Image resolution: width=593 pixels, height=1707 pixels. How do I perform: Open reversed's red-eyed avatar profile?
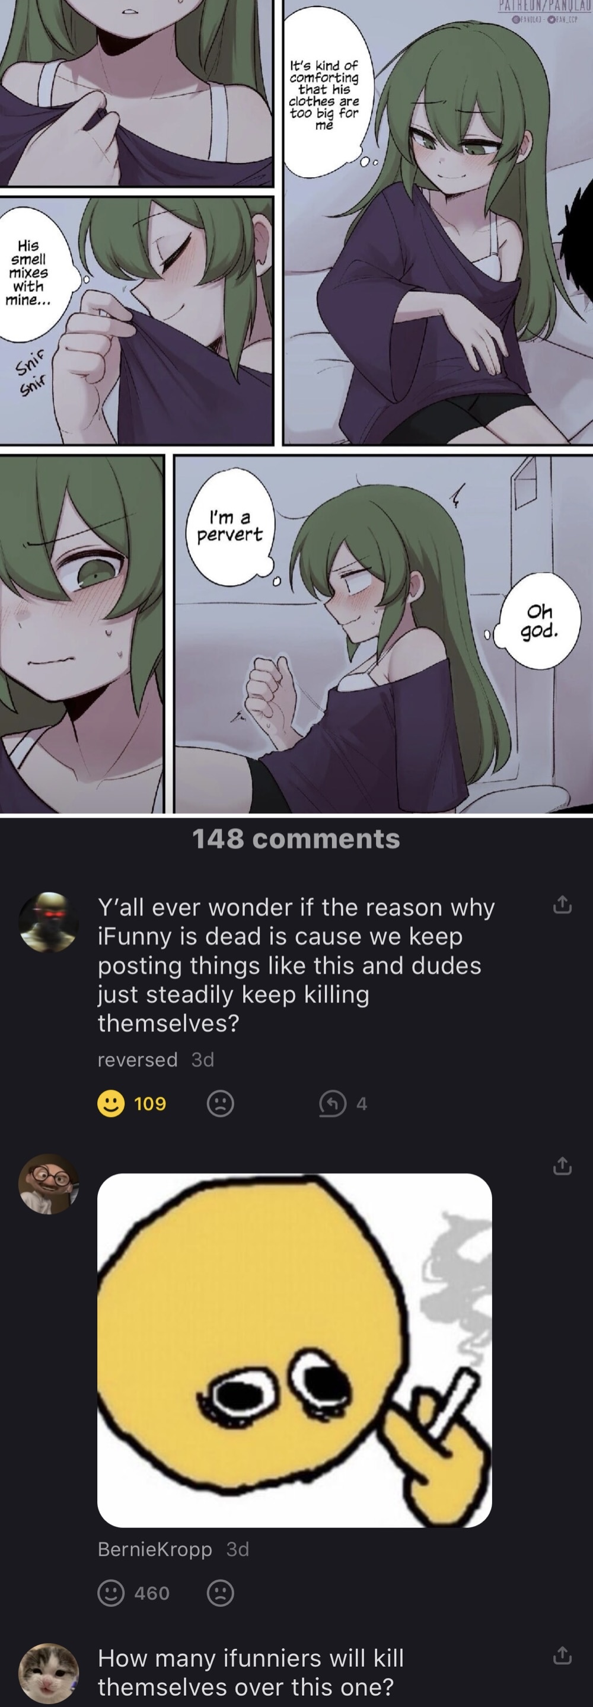(x=49, y=922)
